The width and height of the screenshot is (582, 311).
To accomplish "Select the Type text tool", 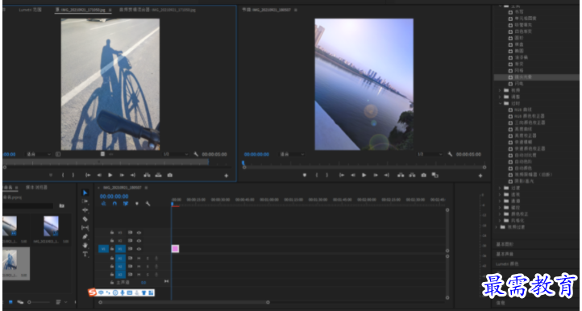I will click(85, 255).
